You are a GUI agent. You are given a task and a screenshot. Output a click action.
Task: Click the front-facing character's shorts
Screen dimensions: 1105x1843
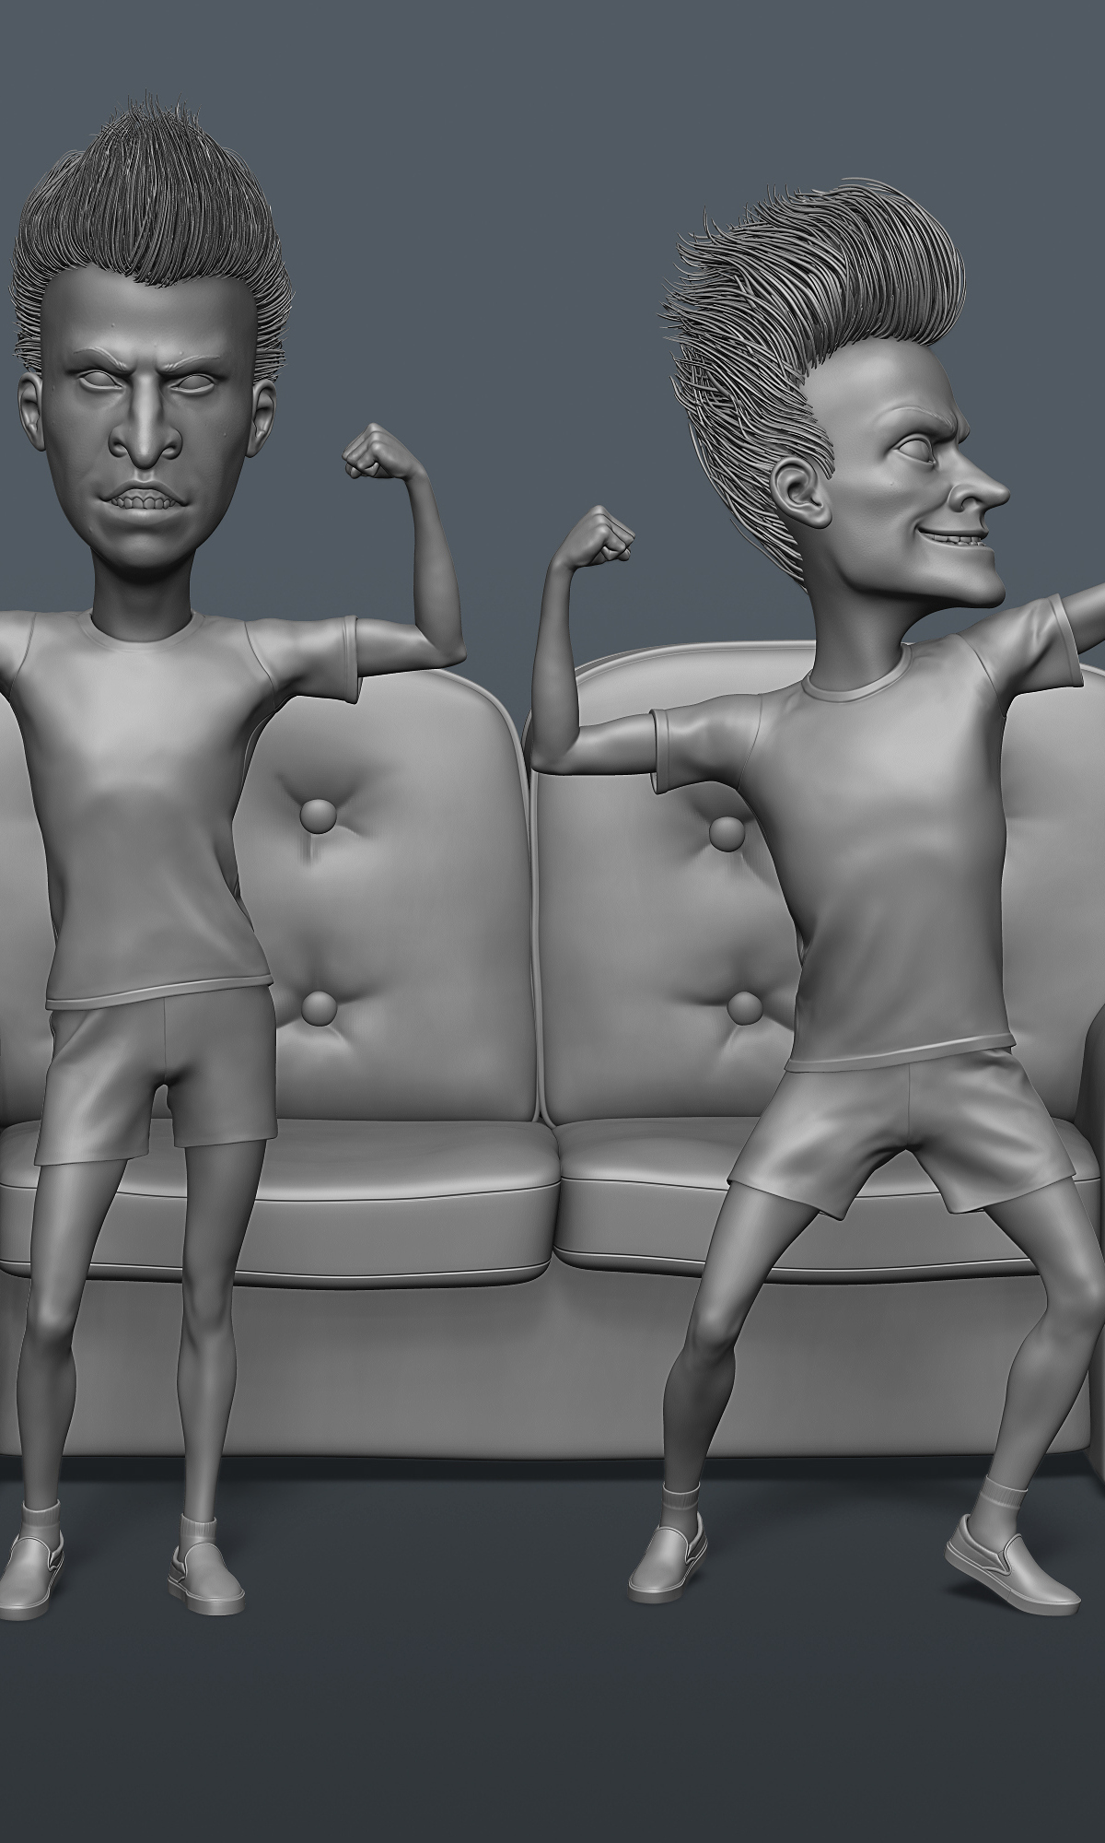pyautogui.click(x=155, y=1075)
